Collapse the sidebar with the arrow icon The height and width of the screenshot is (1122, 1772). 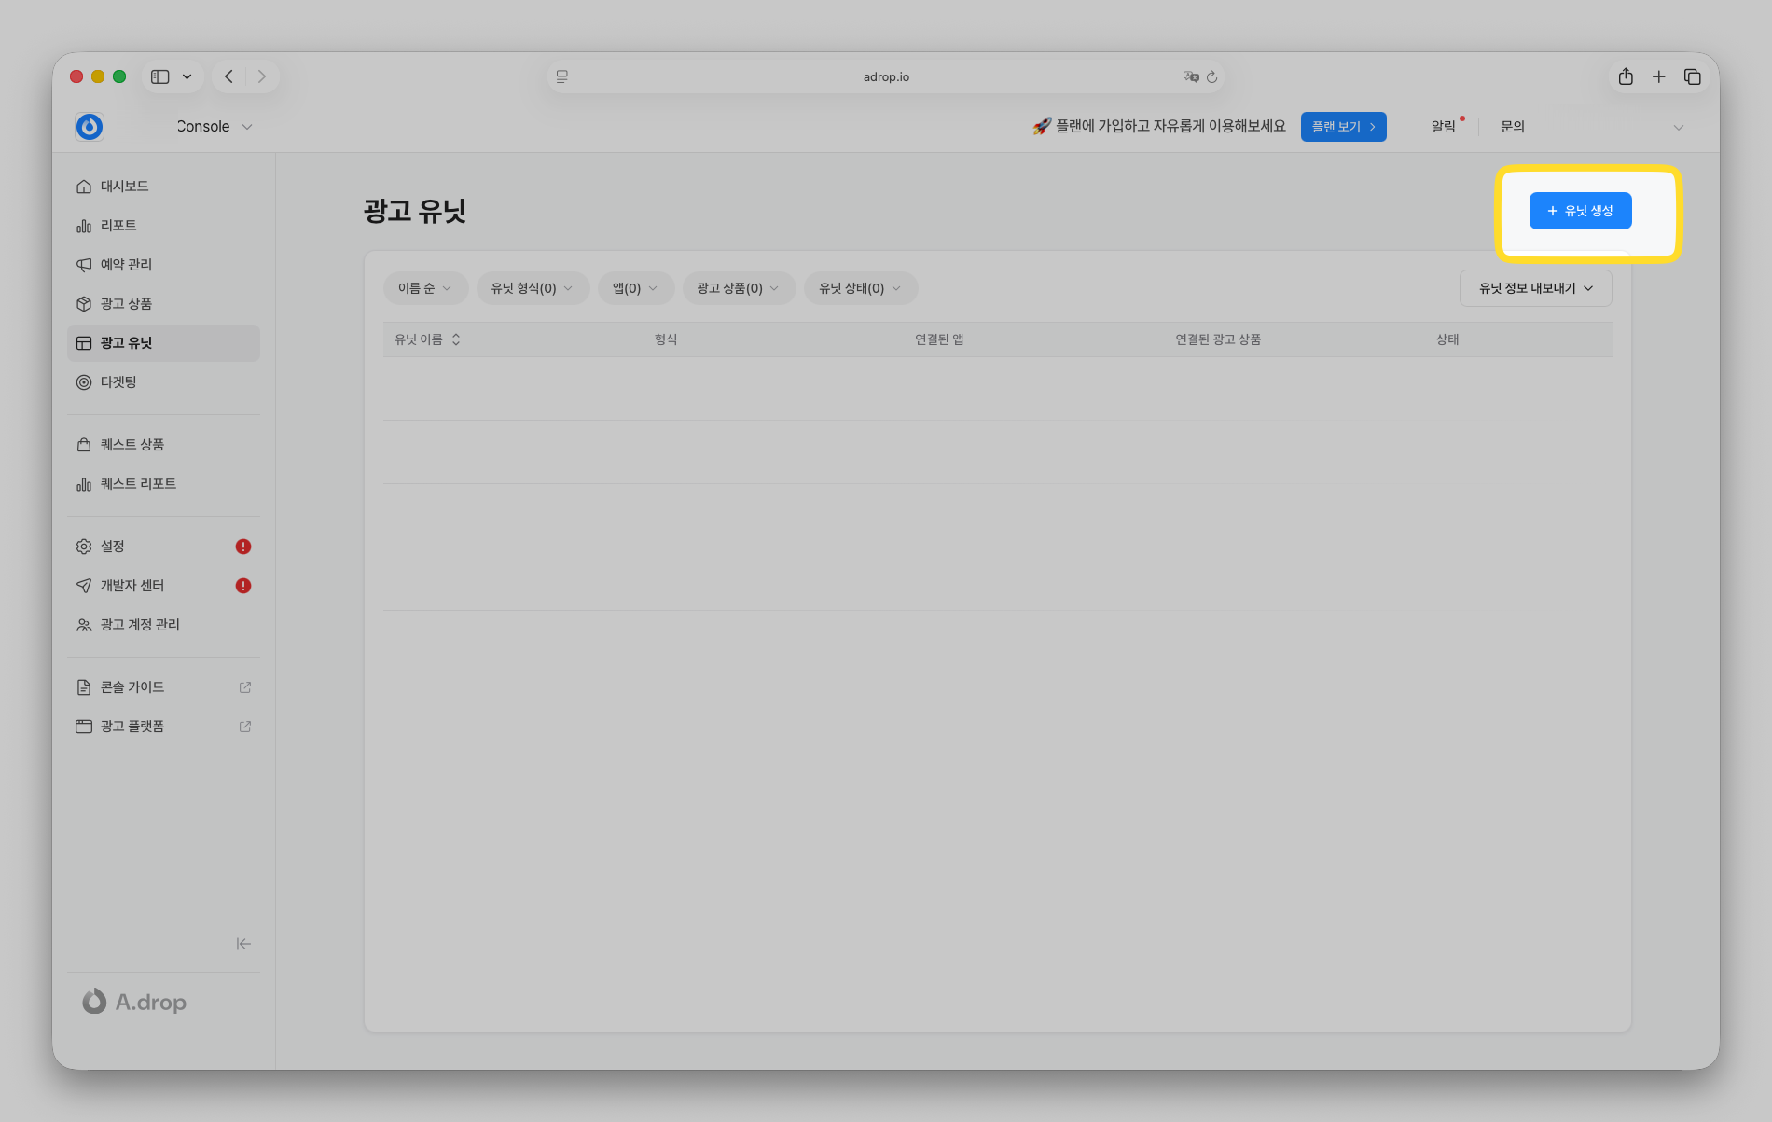[243, 944]
